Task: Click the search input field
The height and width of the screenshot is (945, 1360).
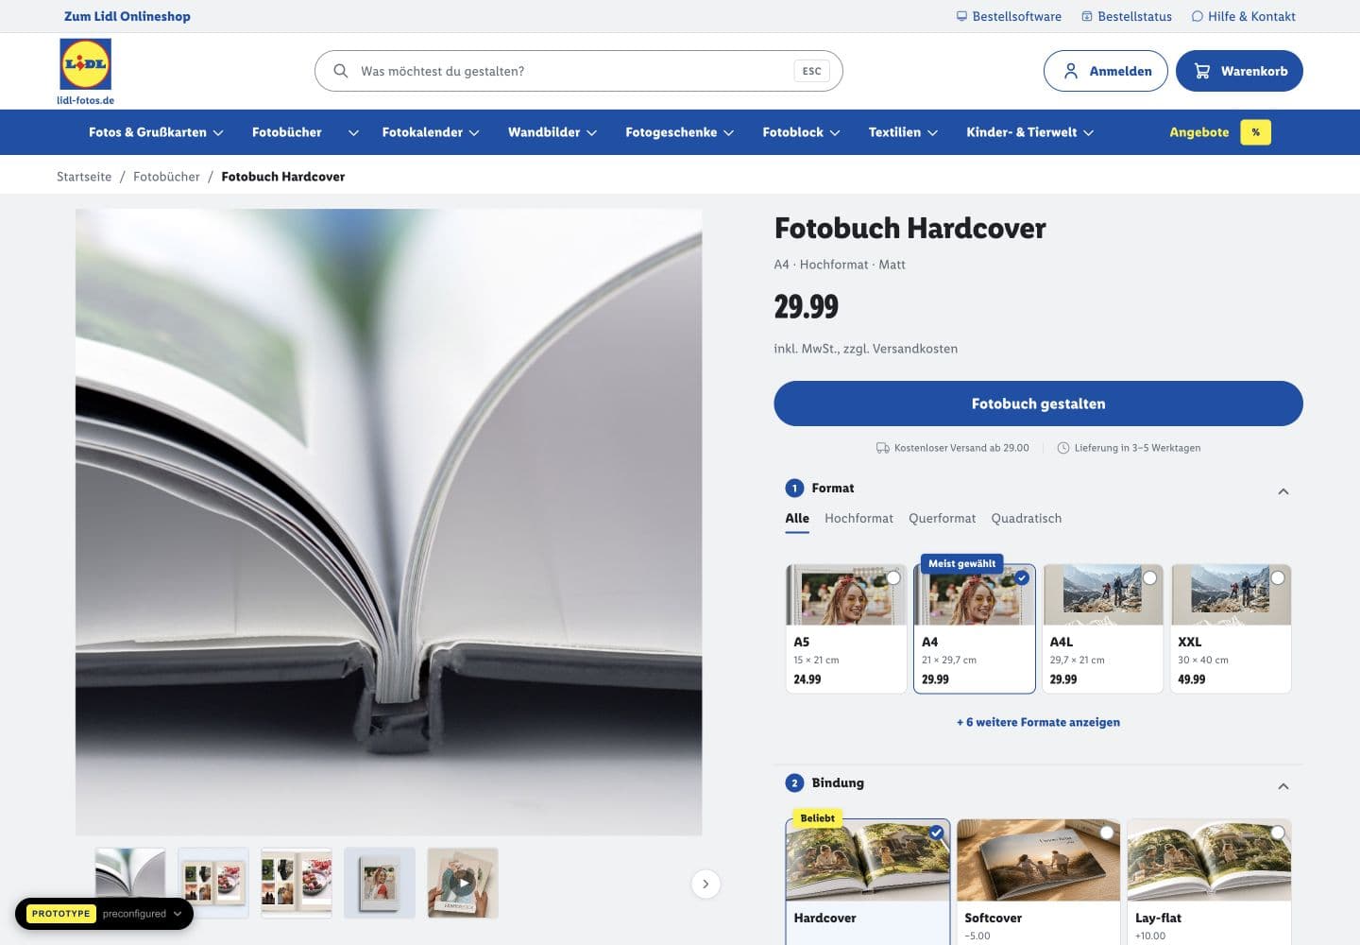Action: (x=578, y=71)
